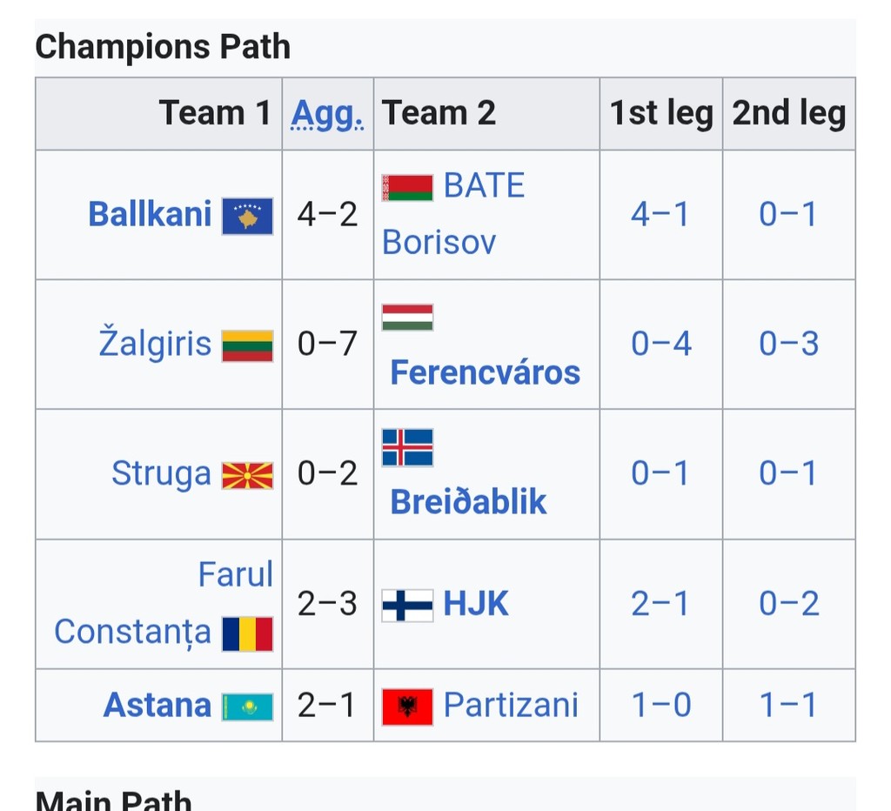Open the Ferencváros team page
The image size is (891, 811).
pyautogui.click(x=486, y=372)
